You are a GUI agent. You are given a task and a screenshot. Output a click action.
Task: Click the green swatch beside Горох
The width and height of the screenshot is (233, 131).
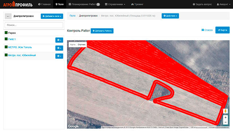tap(6, 32)
